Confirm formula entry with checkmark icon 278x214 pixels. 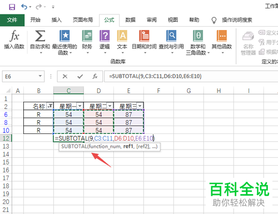pos(80,76)
